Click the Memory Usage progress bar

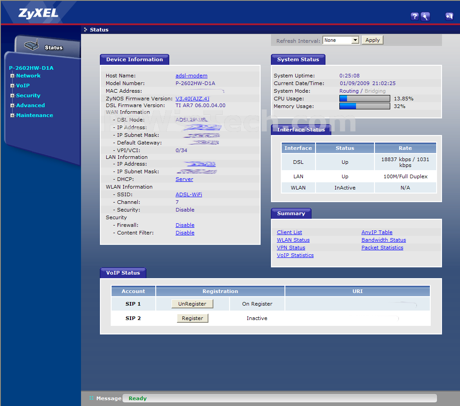(x=365, y=106)
